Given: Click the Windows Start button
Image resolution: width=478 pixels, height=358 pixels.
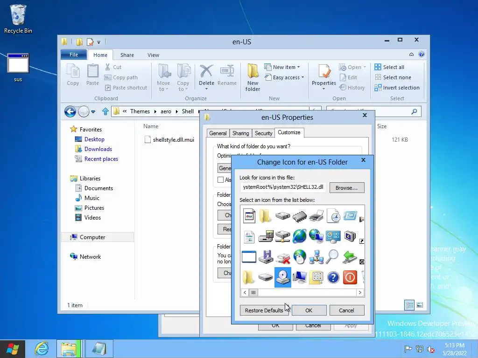Looking at the screenshot, I should (13, 349).
